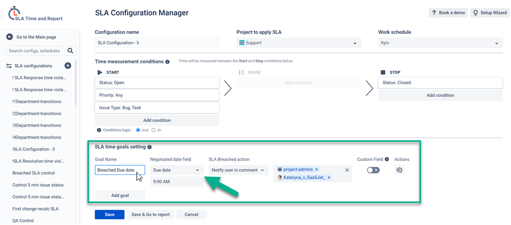511x225 pixels.
Task: Click Save & Go to report
Action: [x=150, y=215]
